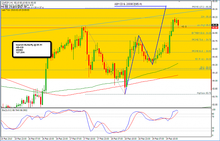Click the 'High/Low 83.75' level label
The width and height of the screenshot is (220, 141).
204,93
